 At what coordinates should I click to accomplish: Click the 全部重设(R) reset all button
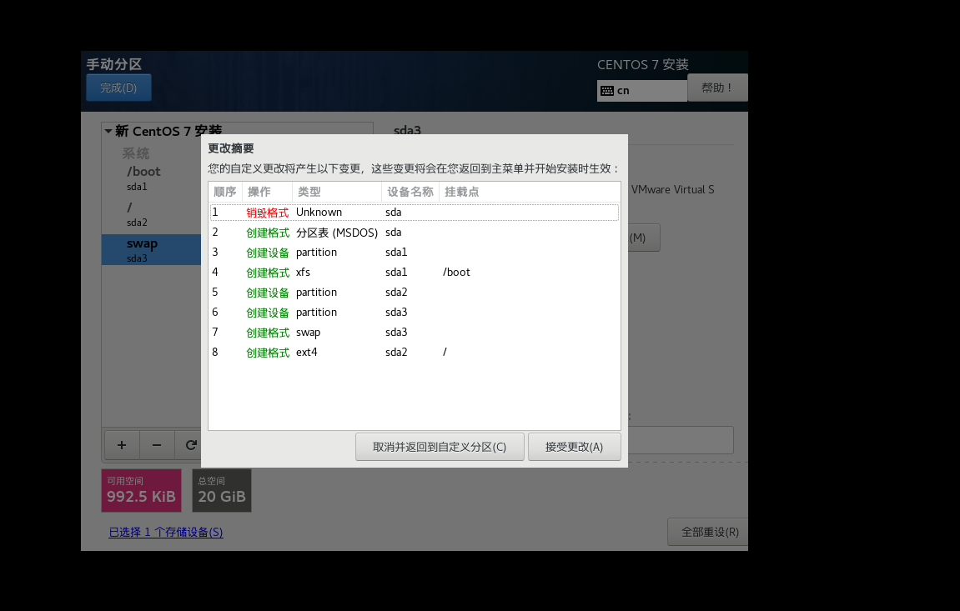tap(710, 532)
